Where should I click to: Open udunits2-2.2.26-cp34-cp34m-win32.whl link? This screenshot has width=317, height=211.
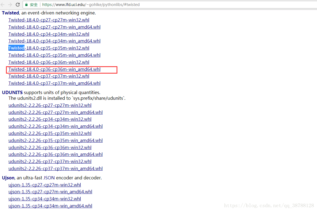point(50,119)
